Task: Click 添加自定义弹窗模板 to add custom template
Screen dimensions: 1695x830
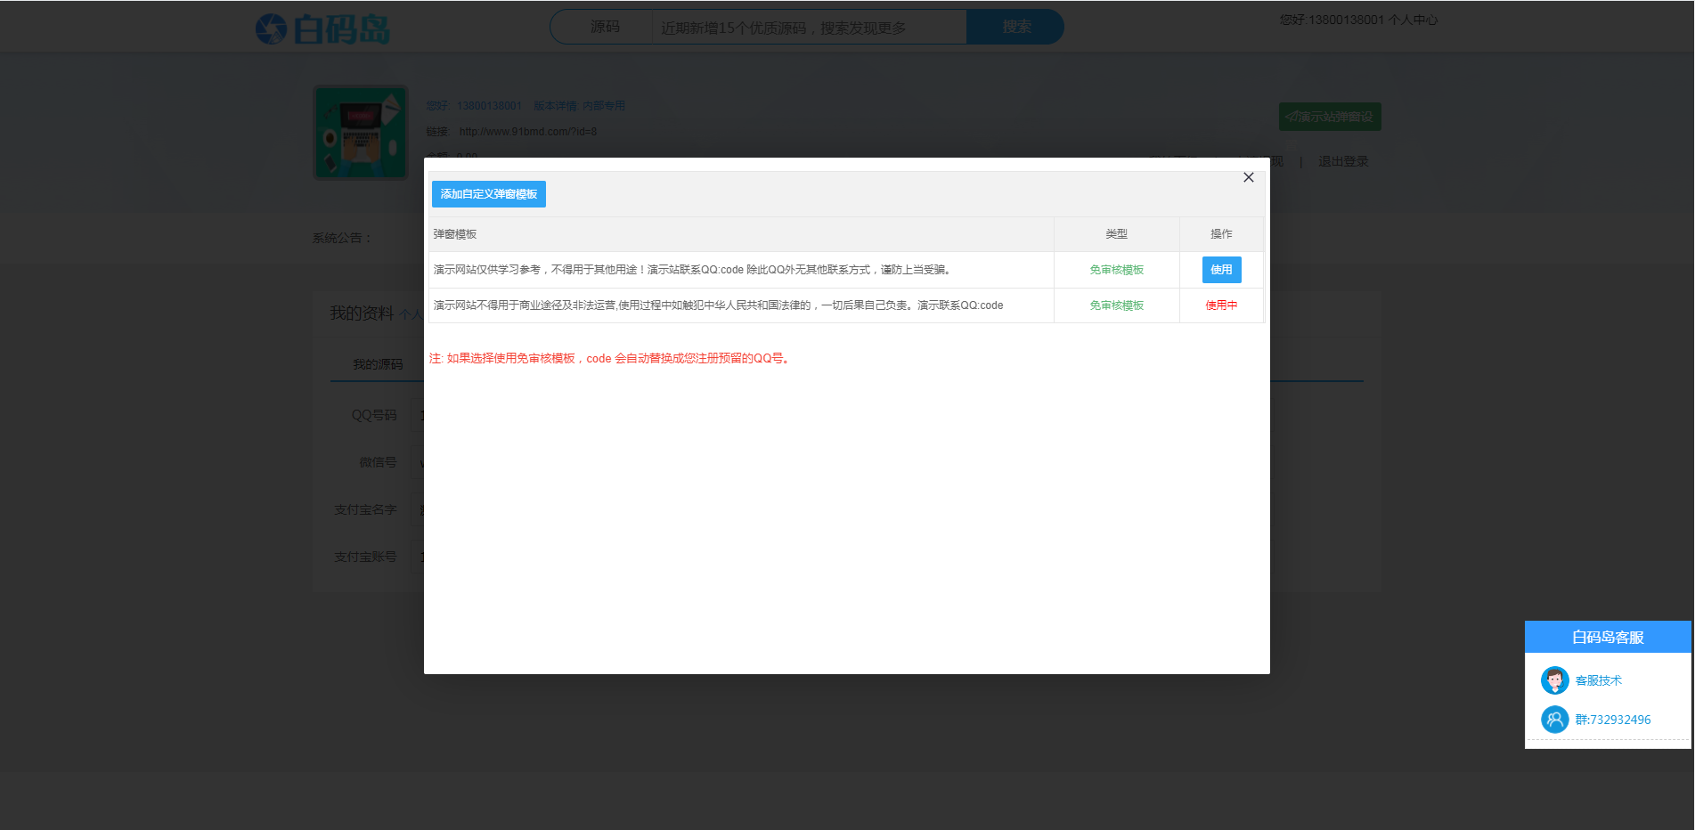Action: [x=488, y=193]
